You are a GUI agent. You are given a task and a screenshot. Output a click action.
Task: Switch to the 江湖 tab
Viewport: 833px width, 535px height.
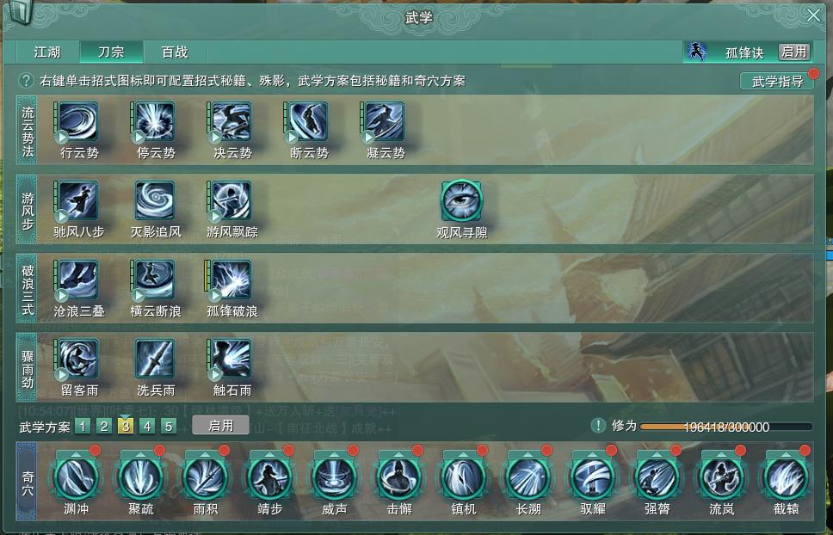(48, 52)
